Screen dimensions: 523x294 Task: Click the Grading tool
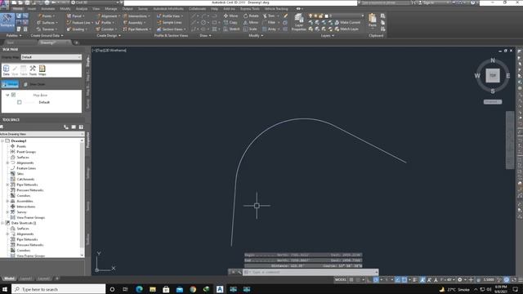click(76, 29)
